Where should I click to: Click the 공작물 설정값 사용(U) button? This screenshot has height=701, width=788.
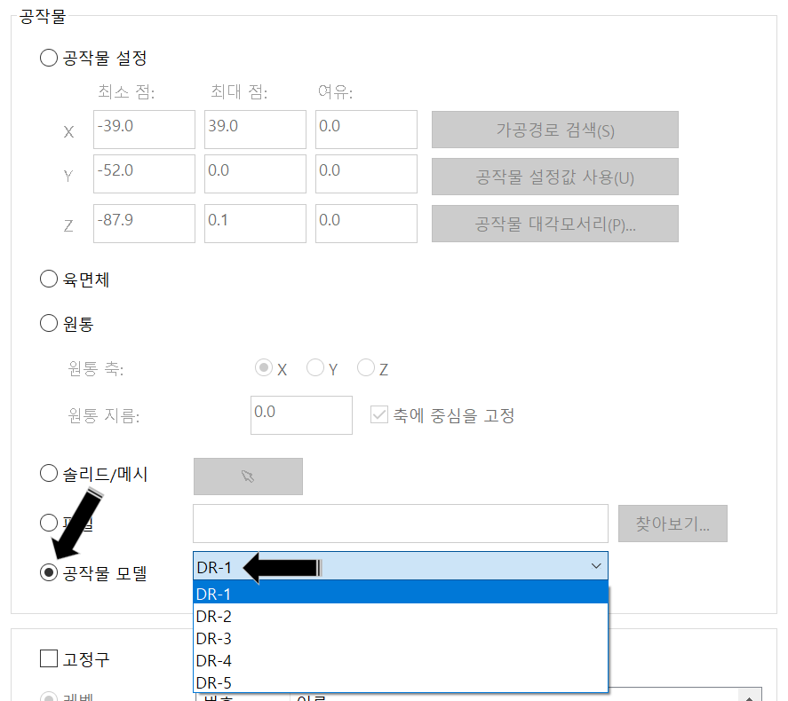tap(555, 177)
